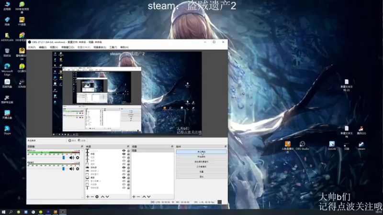Select the YY语音 desktop icon
Screen dimensions: 383x215
click(x=22, y=21)
